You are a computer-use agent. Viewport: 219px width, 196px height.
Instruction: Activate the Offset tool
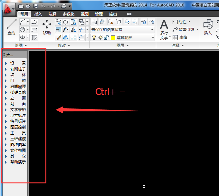[x=65, y=29]
